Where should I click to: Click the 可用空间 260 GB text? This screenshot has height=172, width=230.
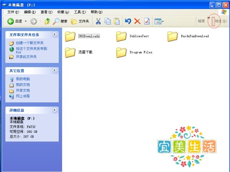pos(23,132)
